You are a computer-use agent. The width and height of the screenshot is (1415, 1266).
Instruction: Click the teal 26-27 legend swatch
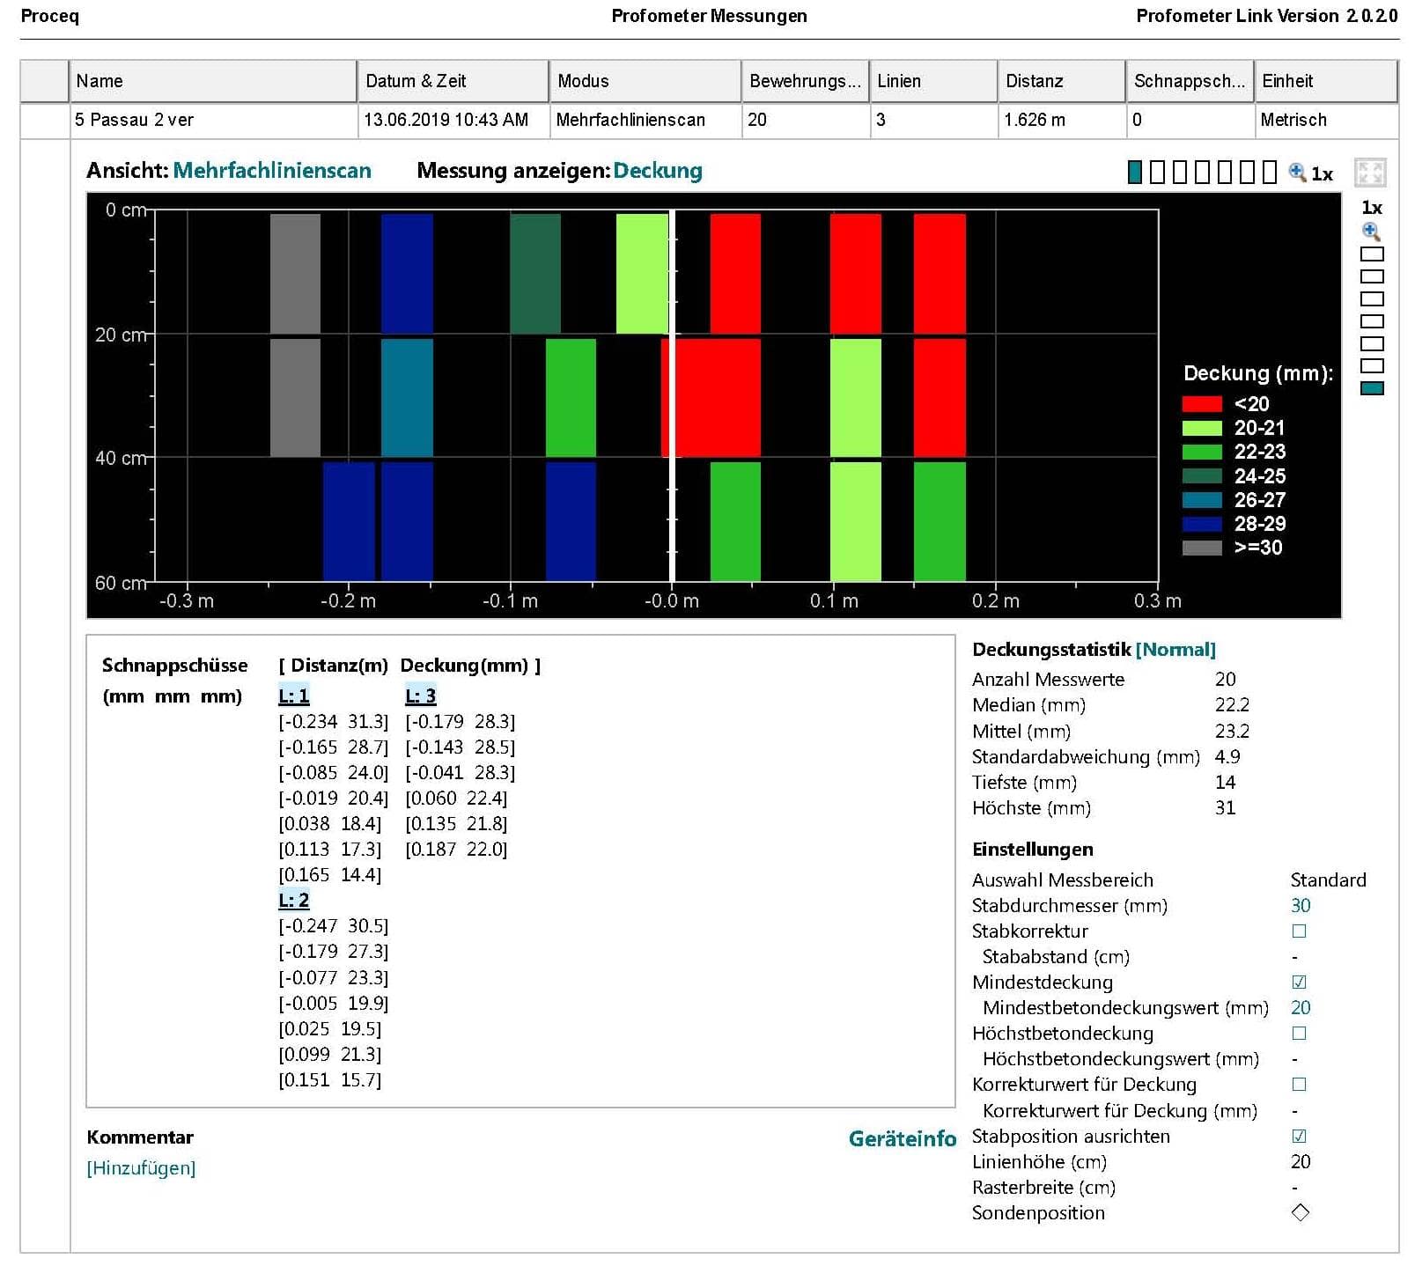click(x=1202, y=500)
